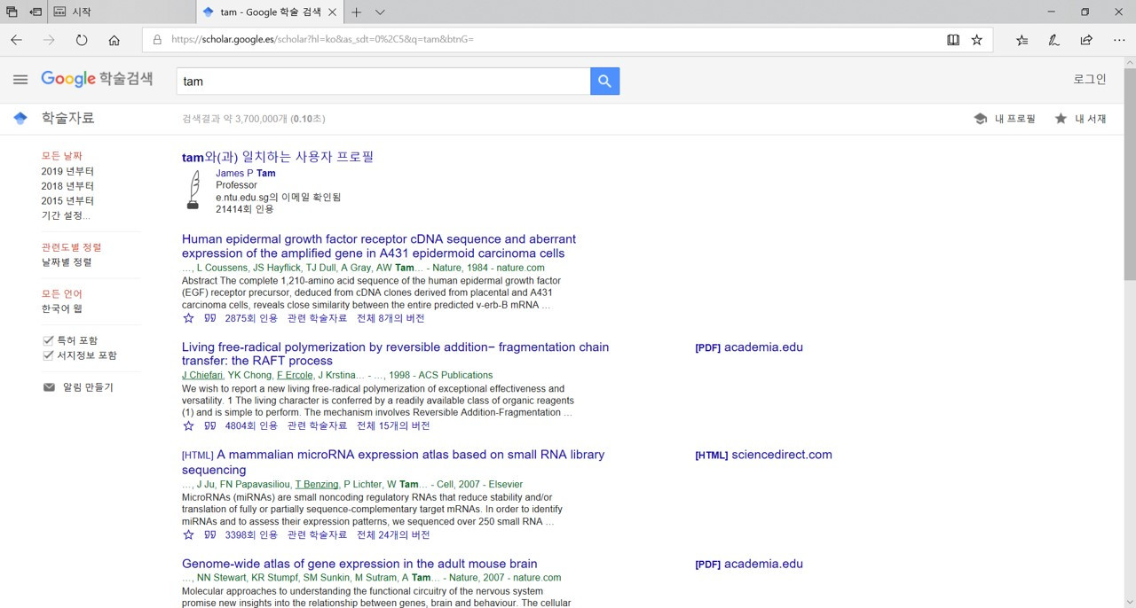Select 모든 언어 filter

pos(62,293)
